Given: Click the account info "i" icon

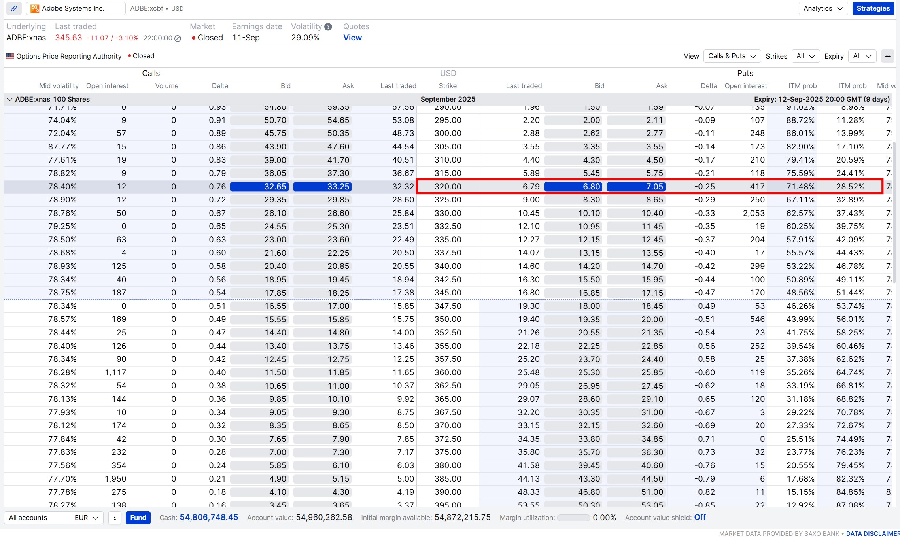Looking at the screenshot, I should pyautogui.click(x=114, y=518).
